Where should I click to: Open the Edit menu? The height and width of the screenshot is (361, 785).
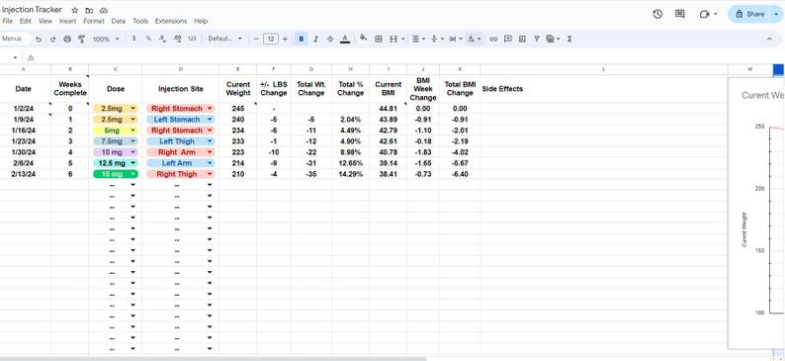point(26,22)
